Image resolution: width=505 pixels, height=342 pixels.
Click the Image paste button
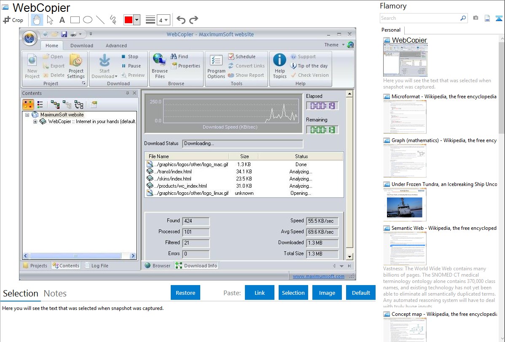[x=327, y=293]
